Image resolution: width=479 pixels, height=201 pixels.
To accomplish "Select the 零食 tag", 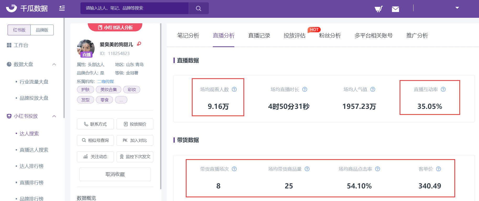I will [104, 100].
